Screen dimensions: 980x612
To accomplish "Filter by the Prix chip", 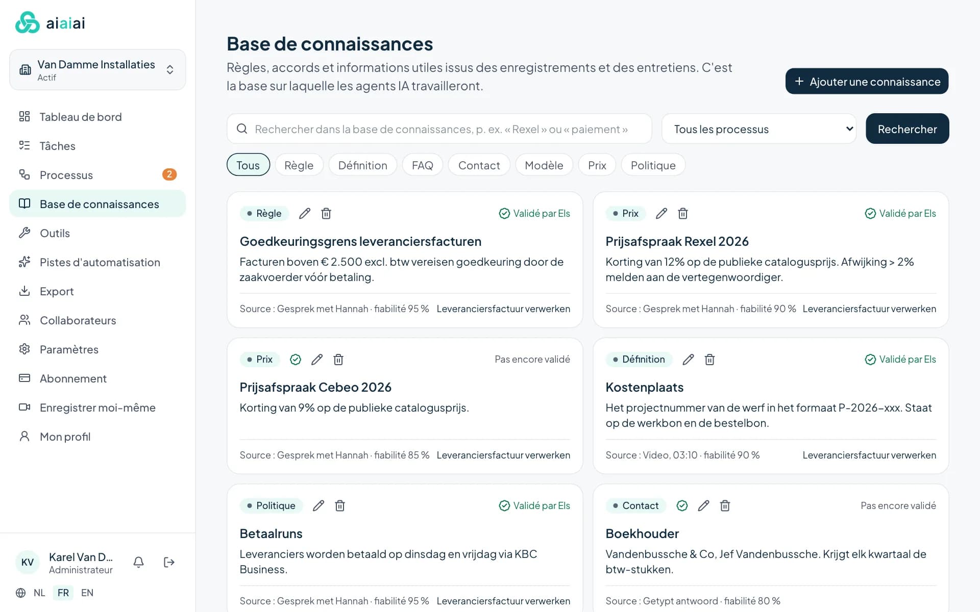I will point(597,165).
